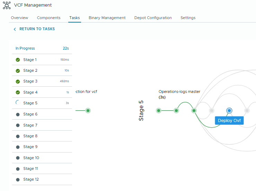Click the Stage 5 in-progress spinner icon
The height and width of the screenshot is (191, 256).
[x=18, y=103]
